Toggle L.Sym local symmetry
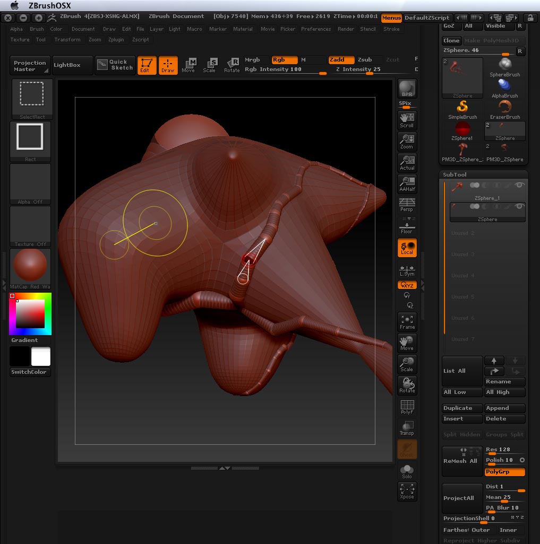The height and width of the screenshot is (544, 540). [x=407, y=270]
